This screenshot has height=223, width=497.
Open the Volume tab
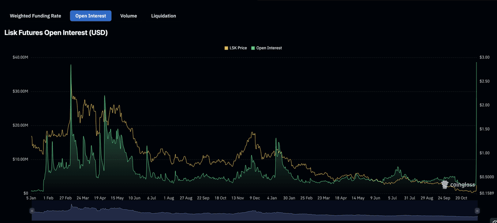(x=129, y=16)
